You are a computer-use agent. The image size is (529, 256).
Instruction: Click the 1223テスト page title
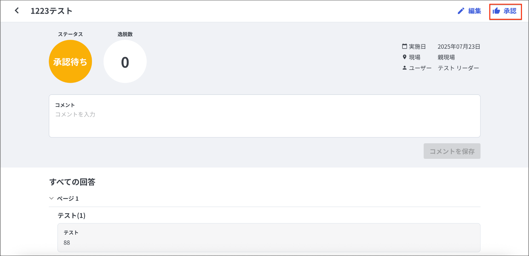coord(51,11)
